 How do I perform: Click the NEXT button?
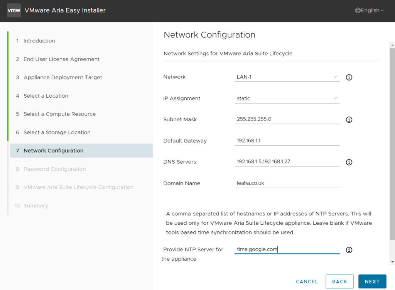click(372, 282)
